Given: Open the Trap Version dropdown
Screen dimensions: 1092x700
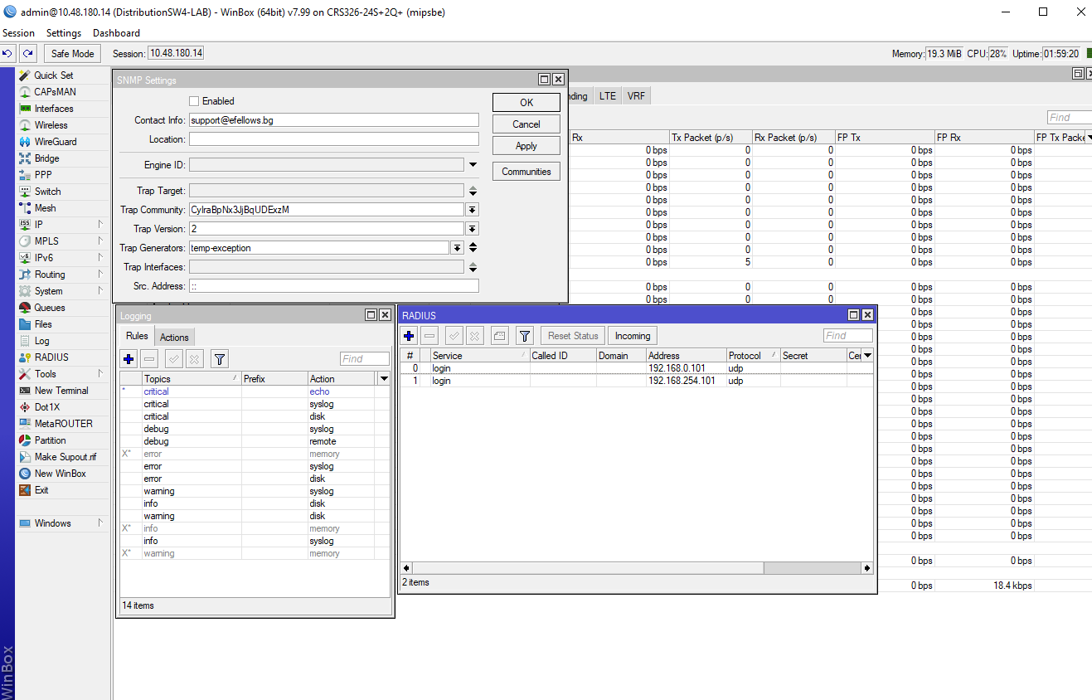Looking at the screenshot, I should pos(472,229).
